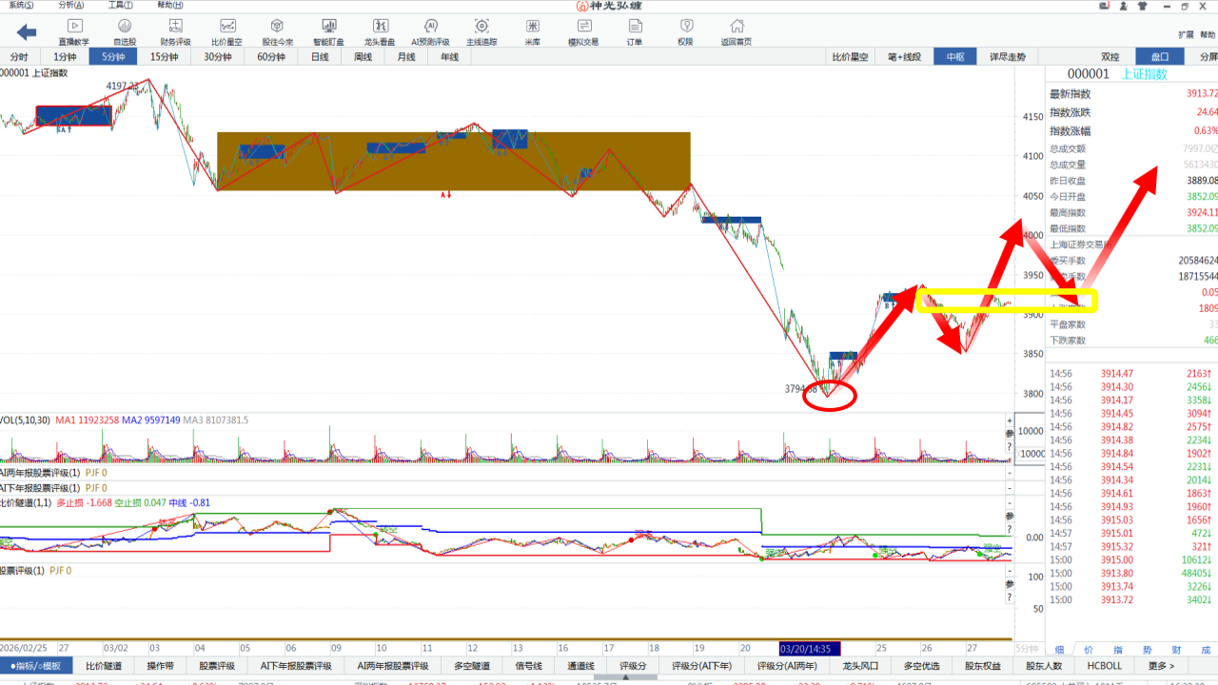The image size is (1218, 685).
Task: Toggle the 中枢 overlay button
Action: 954,57
